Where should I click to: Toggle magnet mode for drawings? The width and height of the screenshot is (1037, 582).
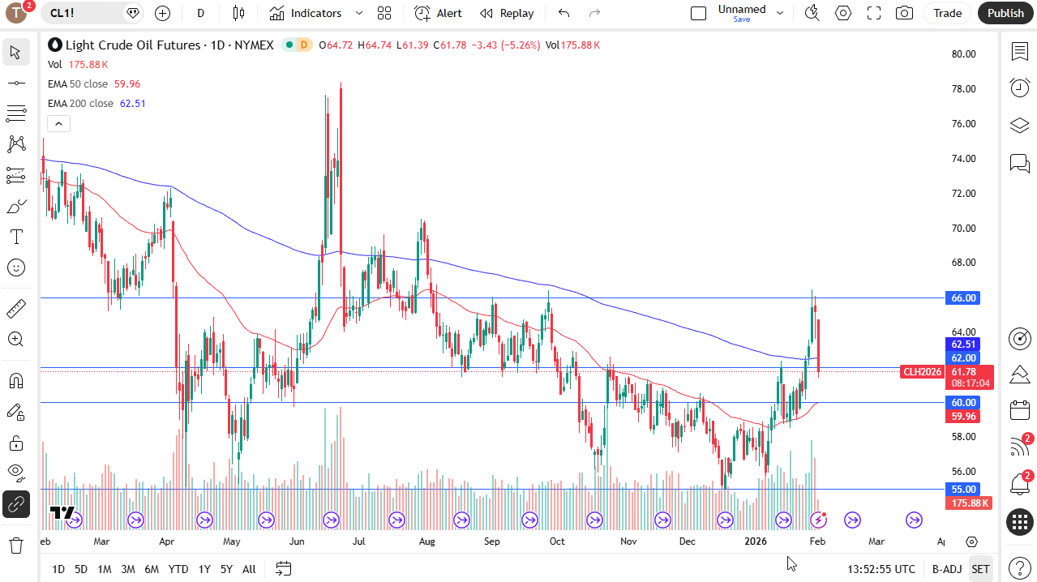point(15,381)
